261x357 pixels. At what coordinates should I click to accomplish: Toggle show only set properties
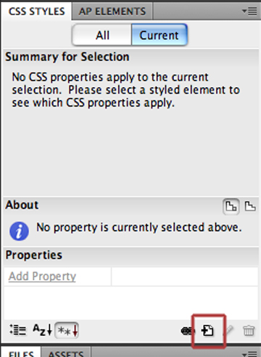tap(67, 330)
